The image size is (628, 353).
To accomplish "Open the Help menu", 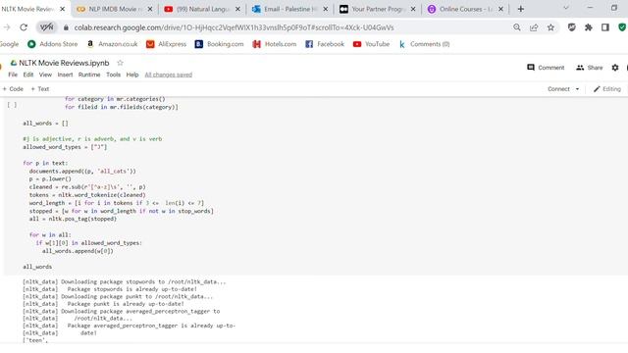I will [132, 75].
